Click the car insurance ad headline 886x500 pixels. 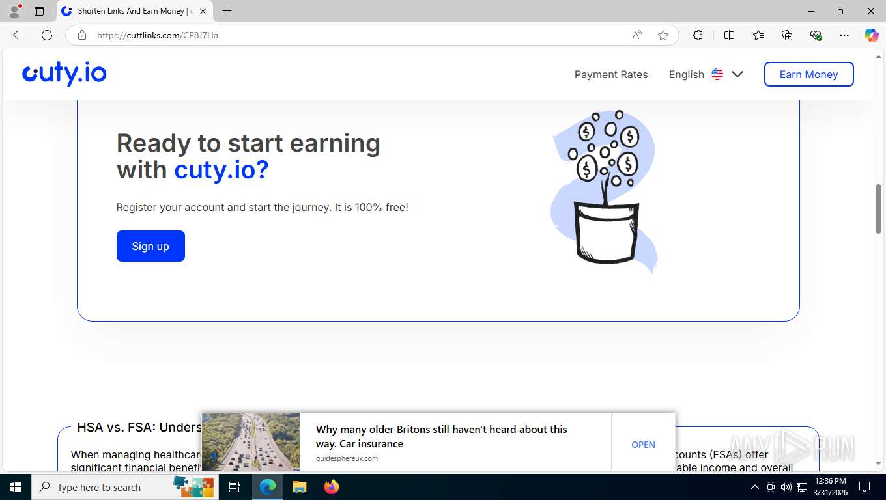pos(441,436)
